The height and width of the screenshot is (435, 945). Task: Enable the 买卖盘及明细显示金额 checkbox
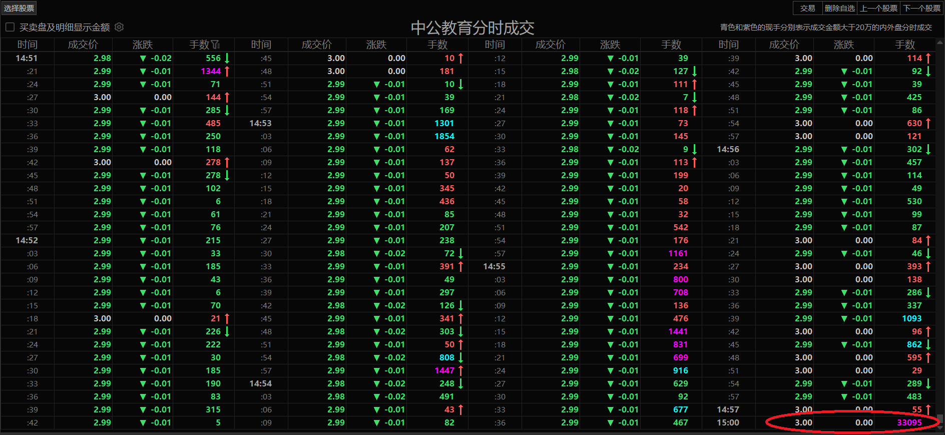(x=10, y=27)
